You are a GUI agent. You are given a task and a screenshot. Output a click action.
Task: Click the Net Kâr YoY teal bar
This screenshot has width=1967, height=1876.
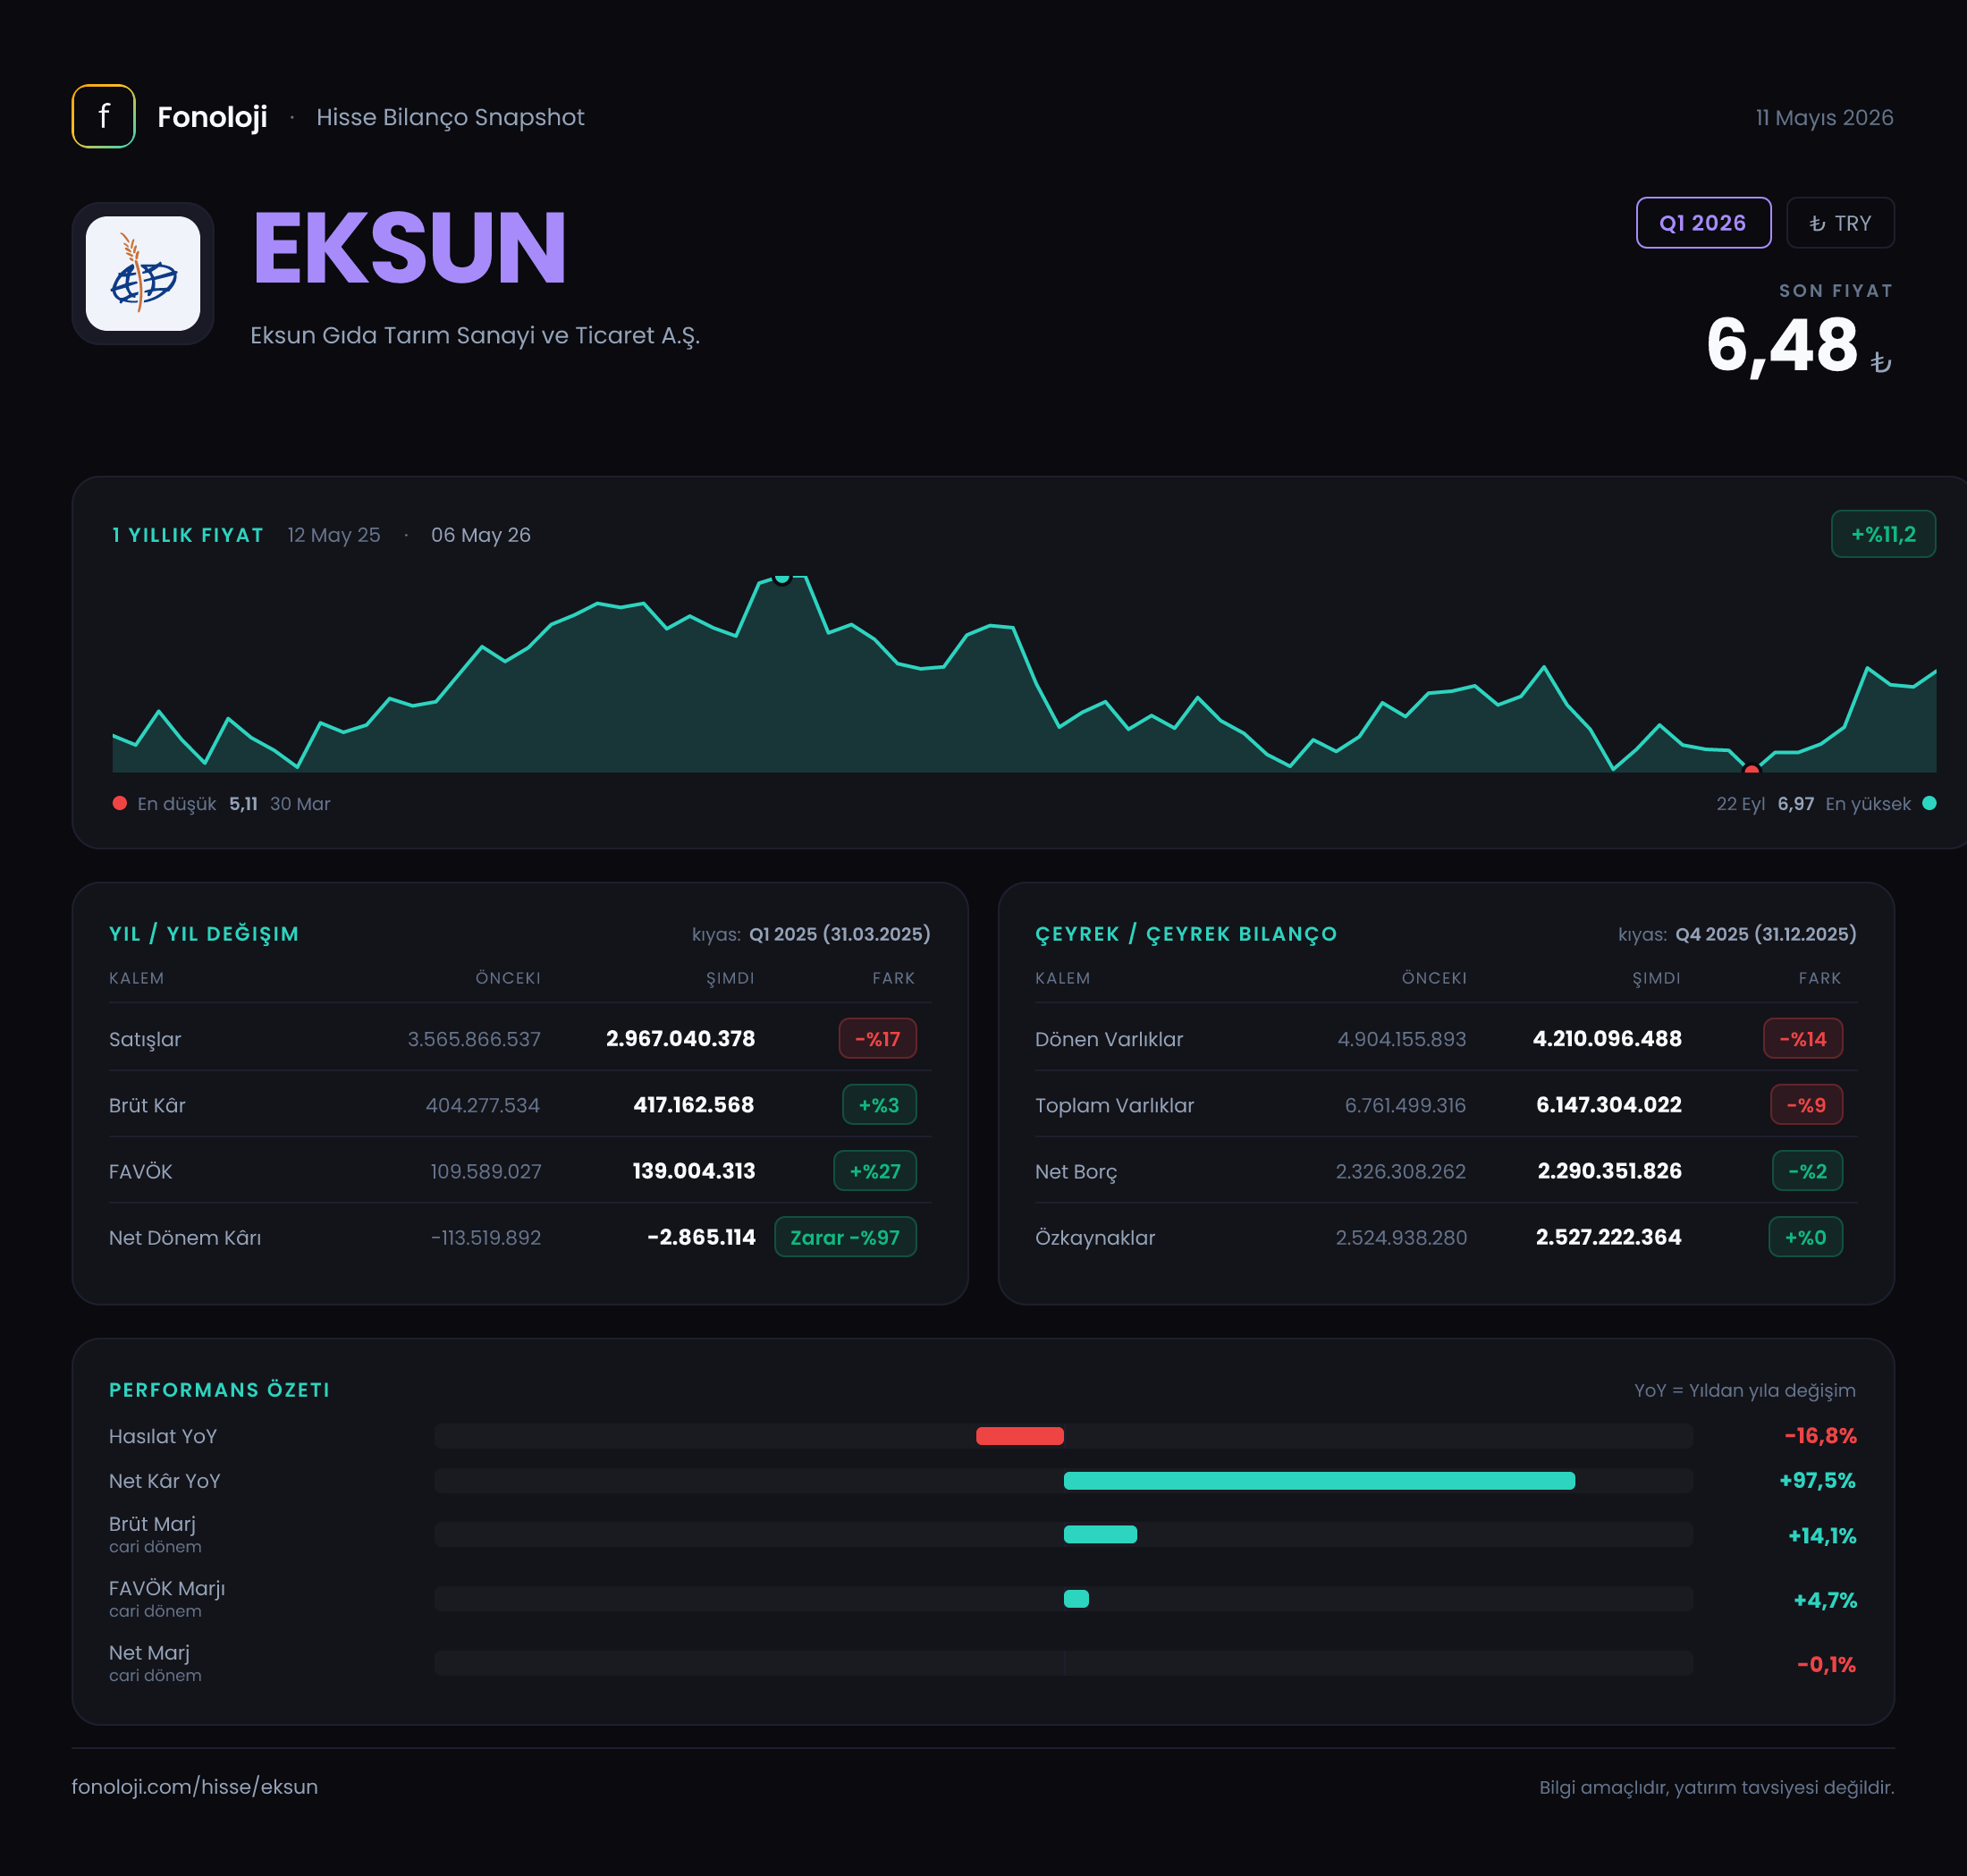1319,1480
